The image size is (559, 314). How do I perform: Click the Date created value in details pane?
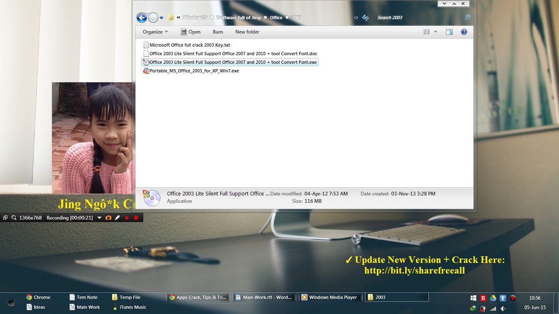[413, 194]
